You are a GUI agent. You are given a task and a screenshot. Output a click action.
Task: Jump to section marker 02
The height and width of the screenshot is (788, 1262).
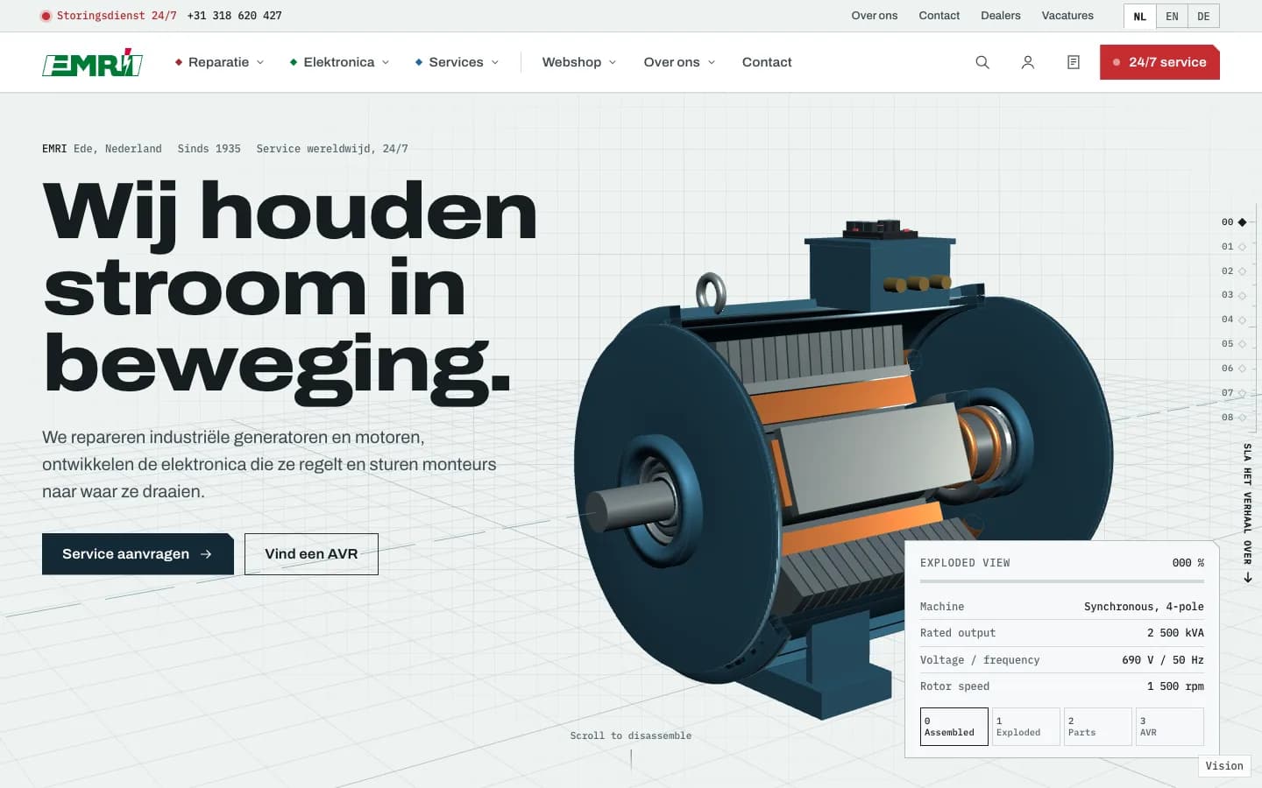(1234, 271)
